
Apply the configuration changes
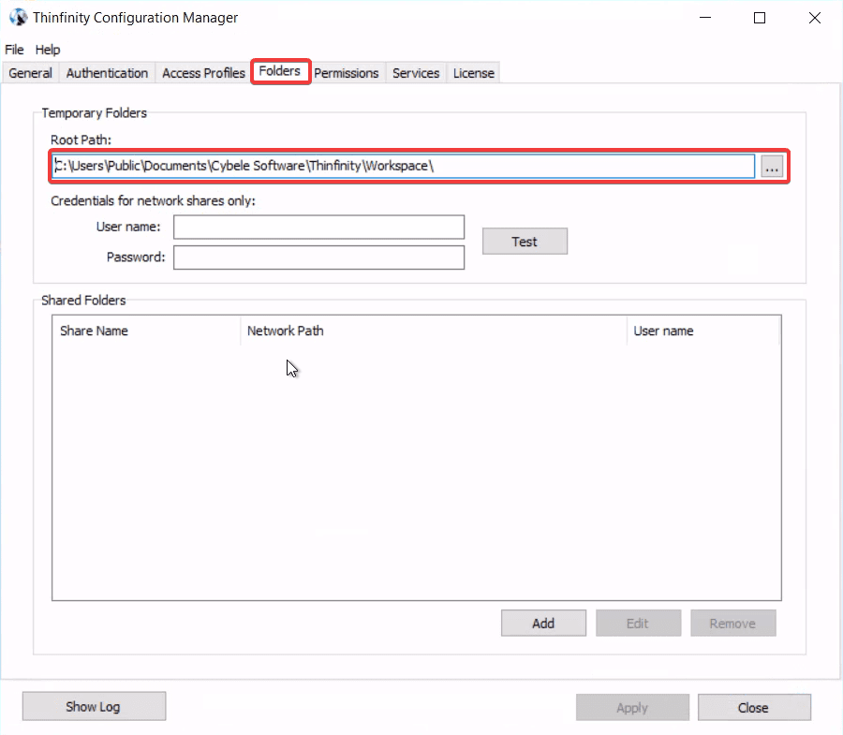tap(632, 707)
